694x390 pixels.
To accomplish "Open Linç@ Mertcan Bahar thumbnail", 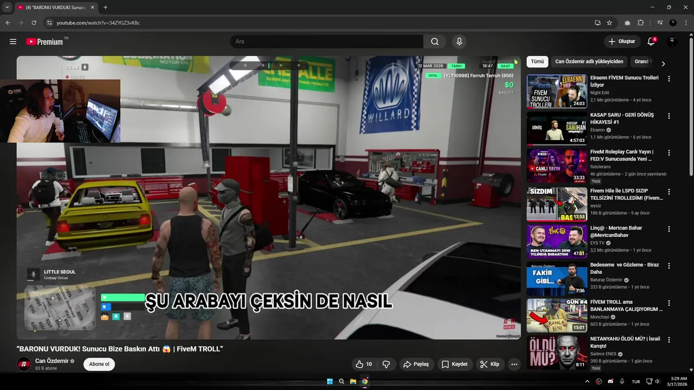I will pos(557,242).
